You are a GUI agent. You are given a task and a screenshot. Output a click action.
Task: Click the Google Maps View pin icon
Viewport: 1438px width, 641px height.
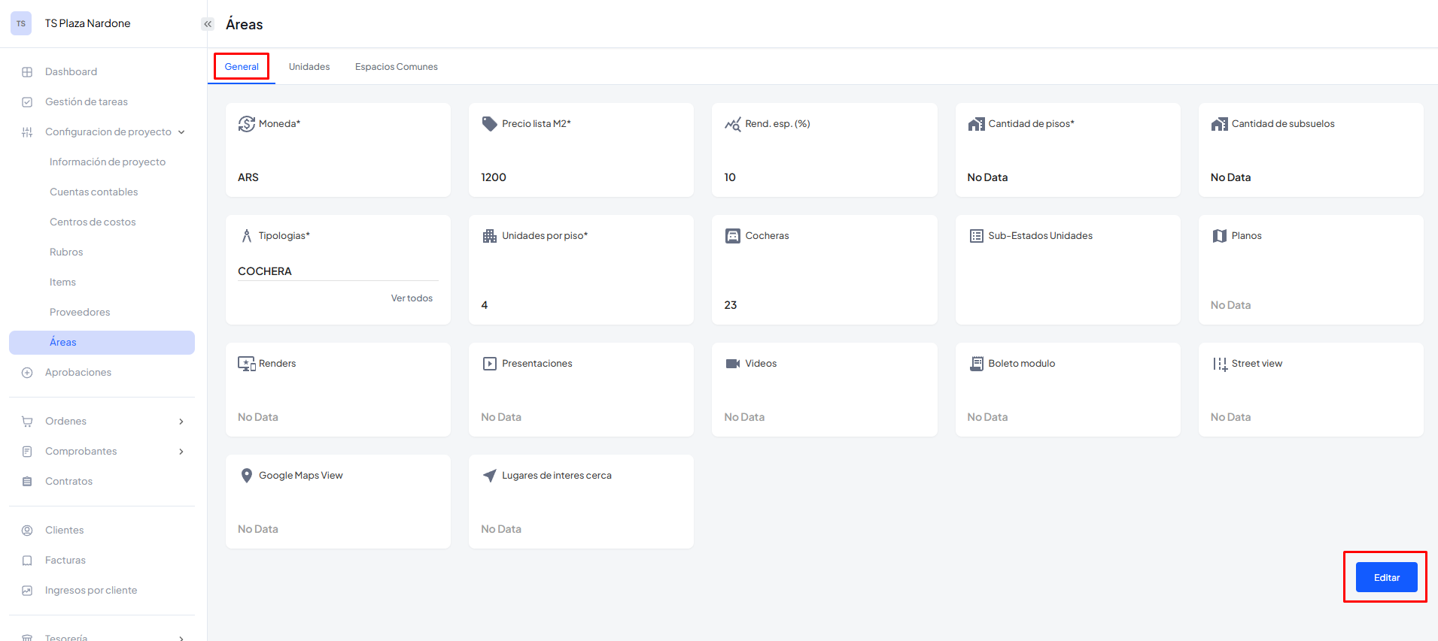coord(246,476)
